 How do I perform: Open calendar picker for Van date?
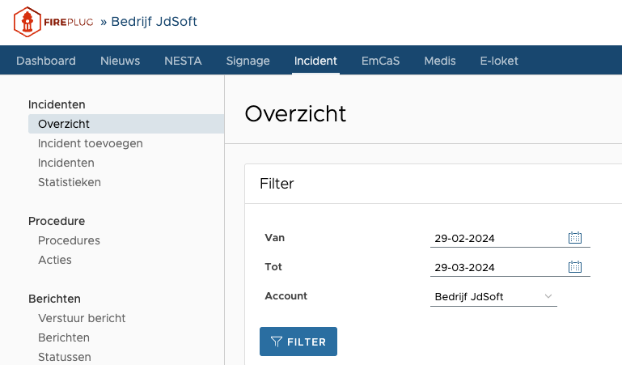point(575,238)
